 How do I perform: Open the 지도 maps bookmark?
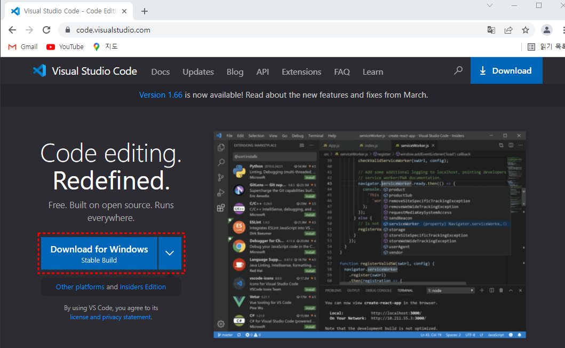pos(105,46)
